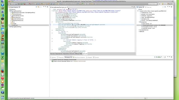Image resolution: width=179 pixels, height=100 pixels.
Task: Open the Markers view tab
Action: 53,57
